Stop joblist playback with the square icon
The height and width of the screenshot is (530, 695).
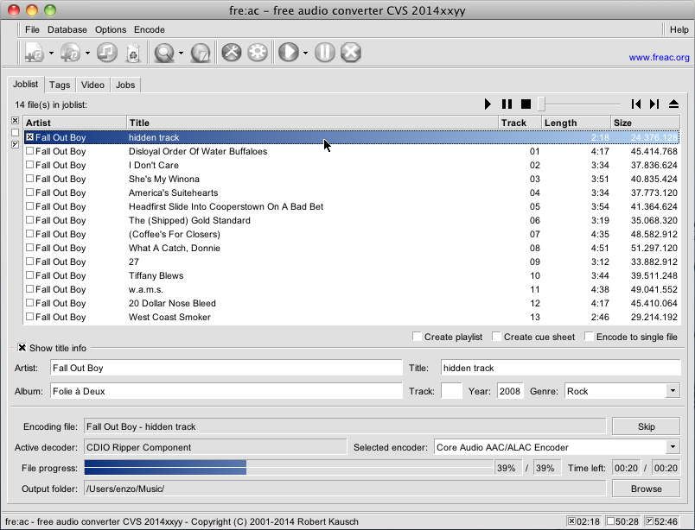[526, 104]
